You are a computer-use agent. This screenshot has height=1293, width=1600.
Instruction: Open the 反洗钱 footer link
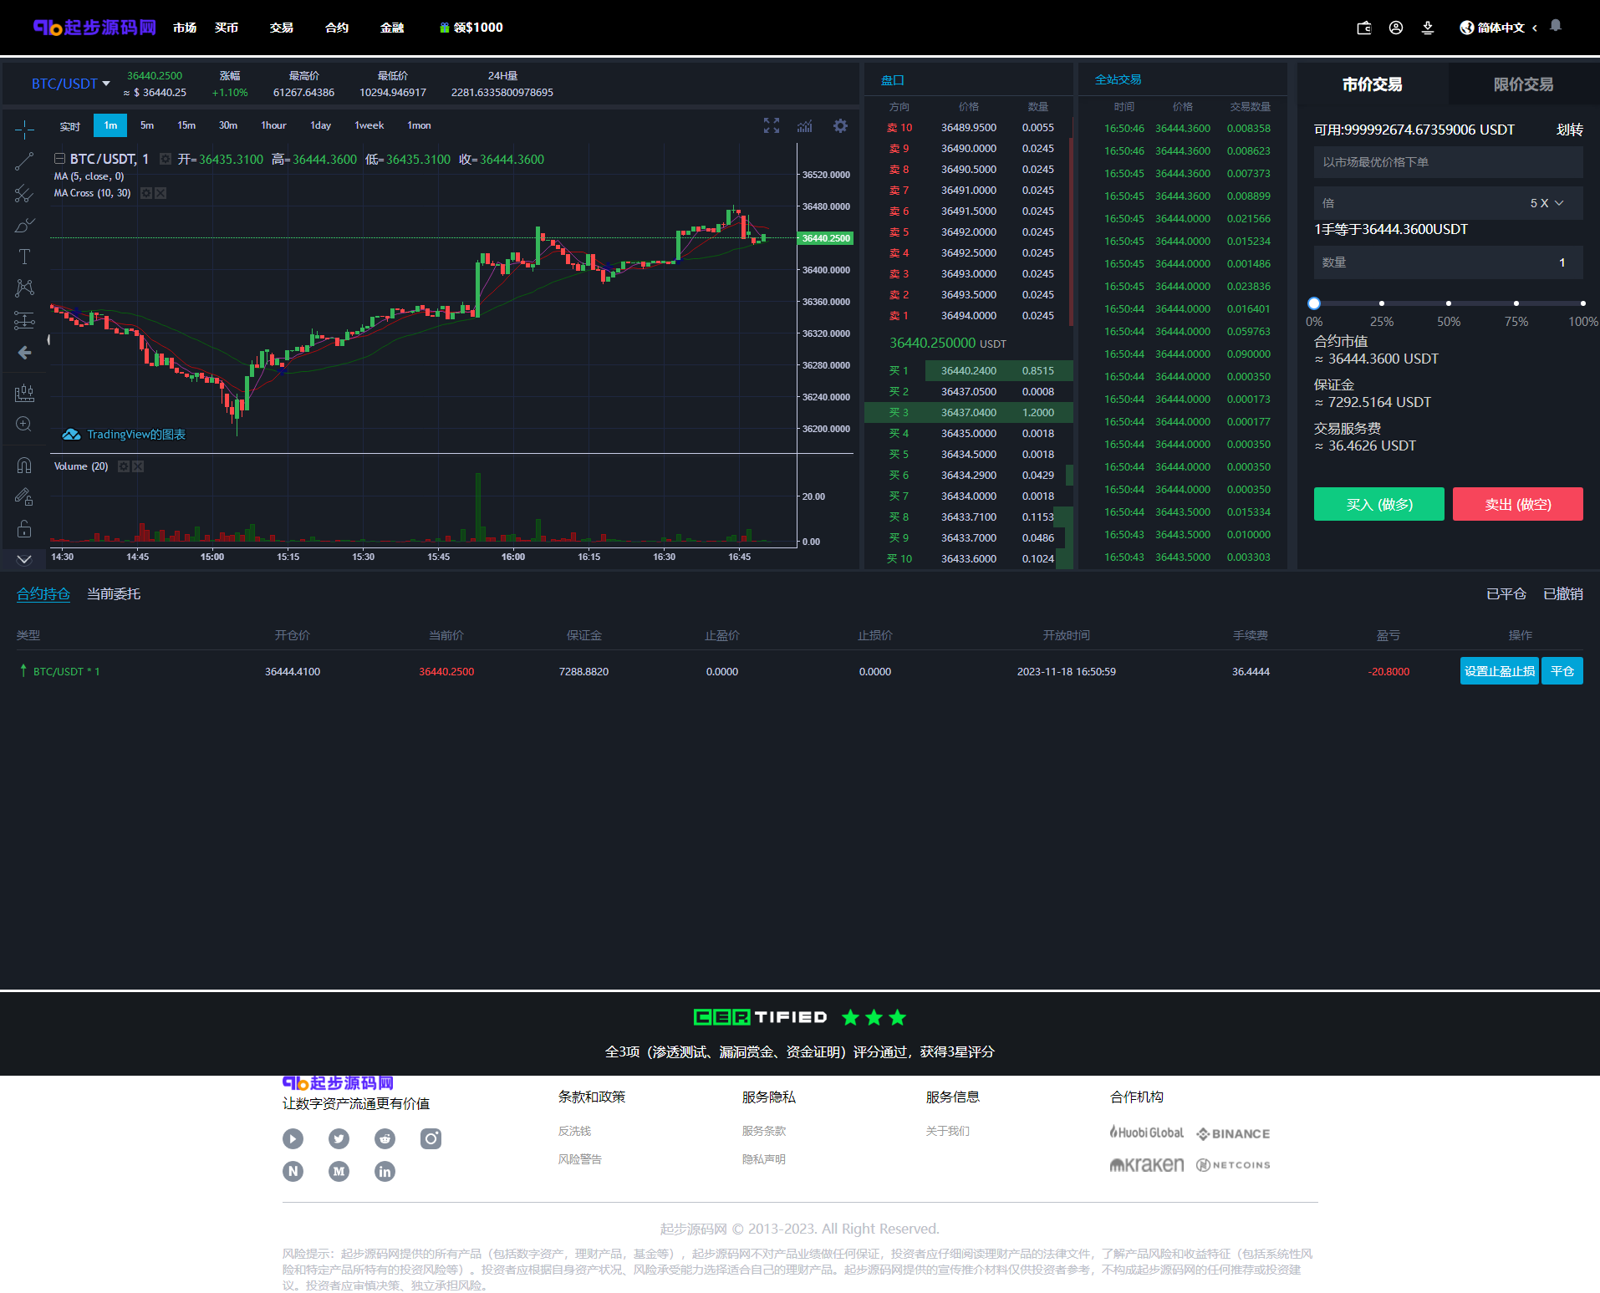pyautogui.click(x=574, y=1131)
